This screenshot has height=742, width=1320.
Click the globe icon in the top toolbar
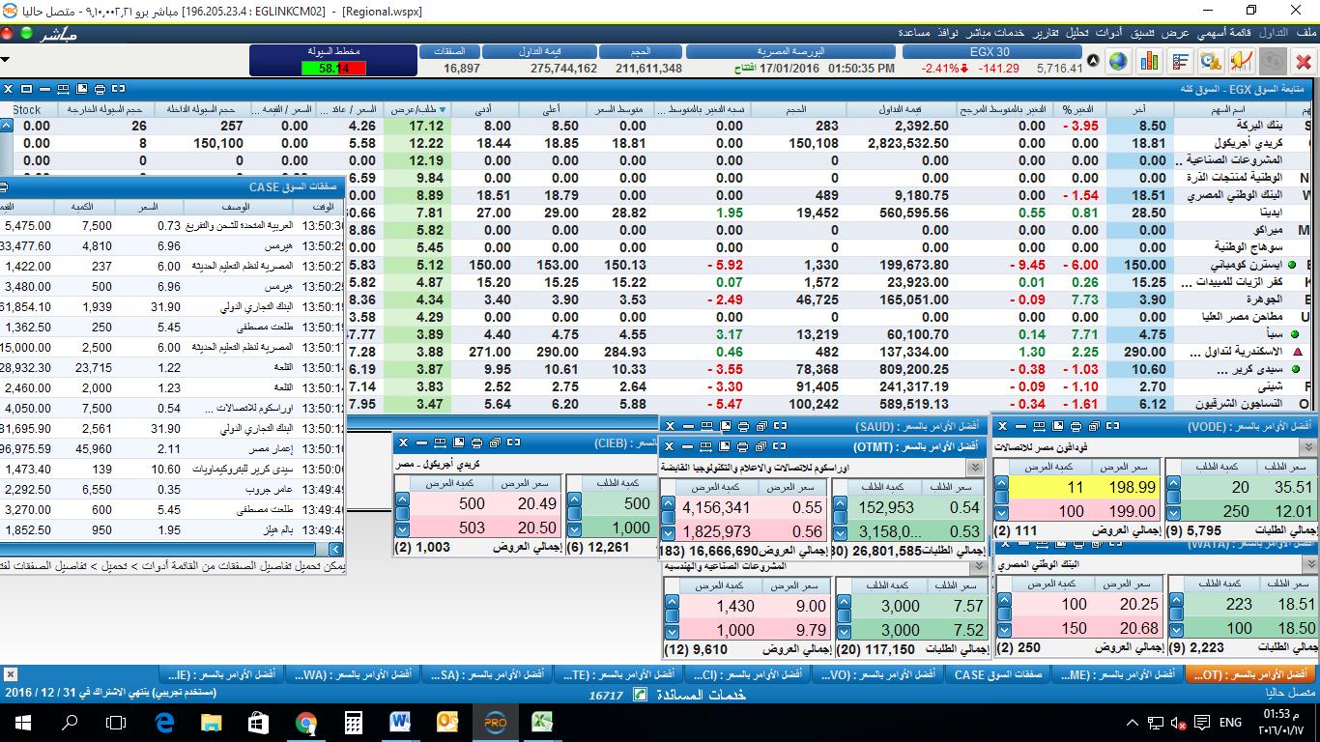1118,61
